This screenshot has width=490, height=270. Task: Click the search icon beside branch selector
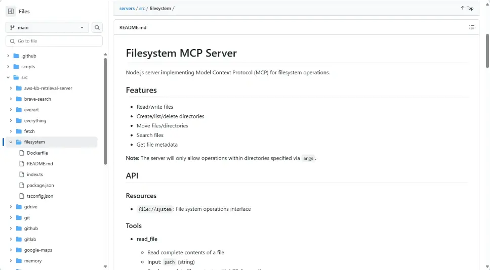(97, 28)
